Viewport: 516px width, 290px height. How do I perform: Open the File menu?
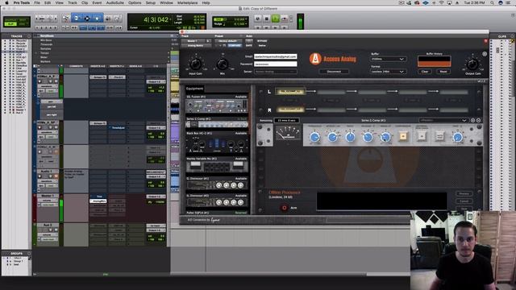click(37, 2)
